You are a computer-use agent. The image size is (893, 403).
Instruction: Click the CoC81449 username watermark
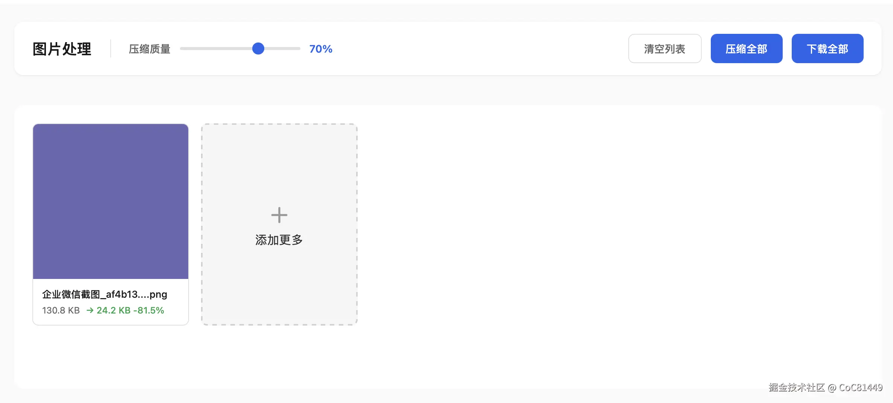click(x=861, y=388)
